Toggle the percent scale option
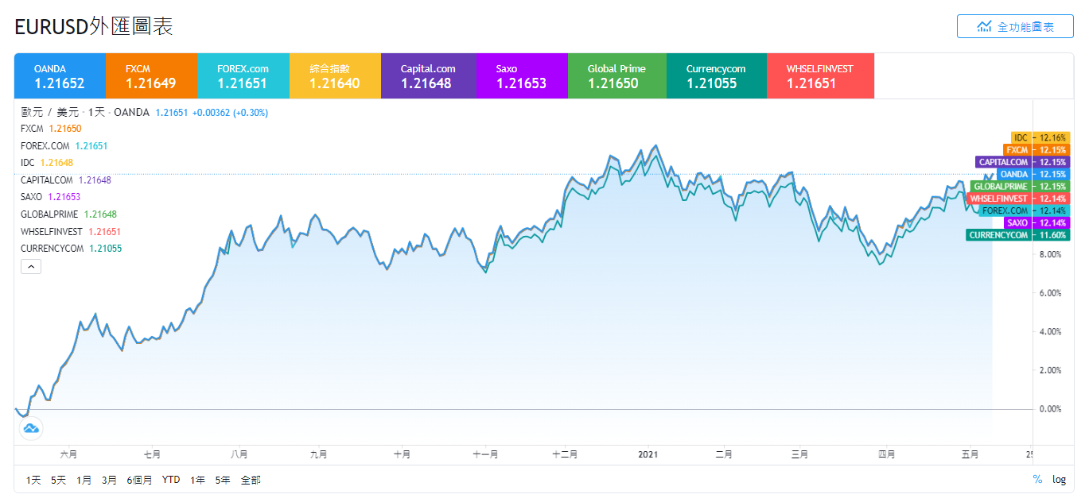 point(1037,479)
